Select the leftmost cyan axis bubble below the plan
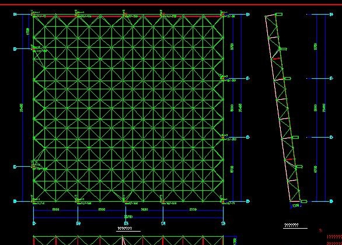Screen dimensions: 342x245 (x=34, y=223)
